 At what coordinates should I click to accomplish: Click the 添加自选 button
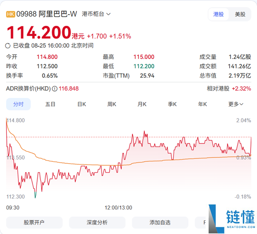point(160,222)
